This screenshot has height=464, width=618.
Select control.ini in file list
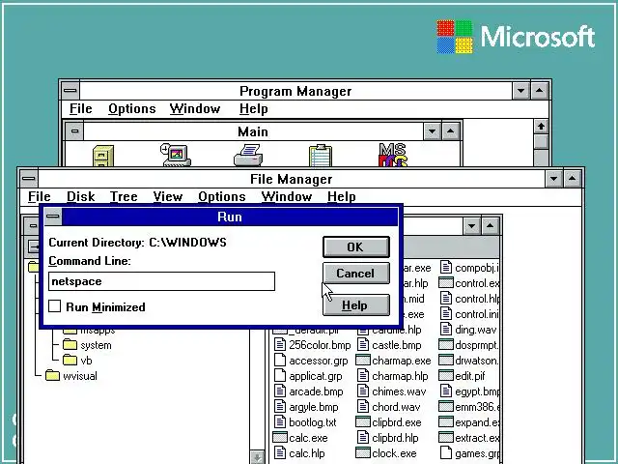477,314
